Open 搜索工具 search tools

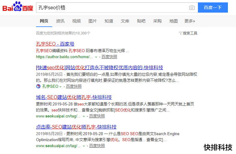pos(190,33)
